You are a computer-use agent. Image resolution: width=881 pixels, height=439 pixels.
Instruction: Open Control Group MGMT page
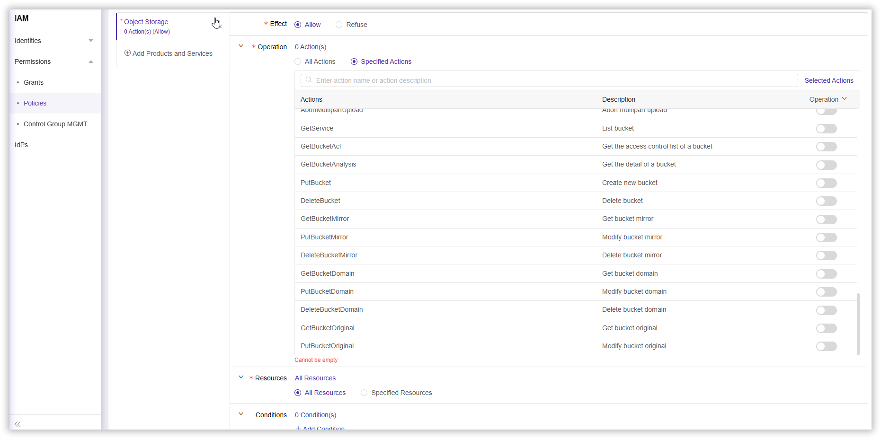click(x=55, y=124)
